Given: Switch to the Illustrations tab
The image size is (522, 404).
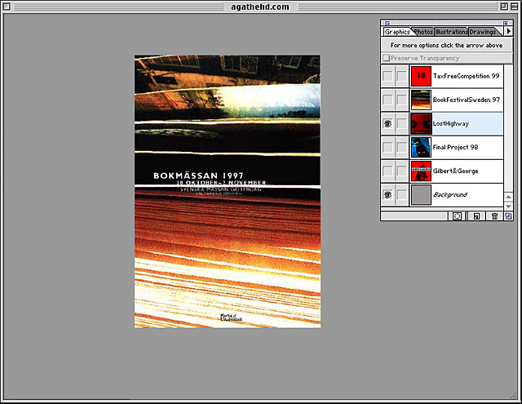Looking at the screenshot, I should tap(451, 32).
